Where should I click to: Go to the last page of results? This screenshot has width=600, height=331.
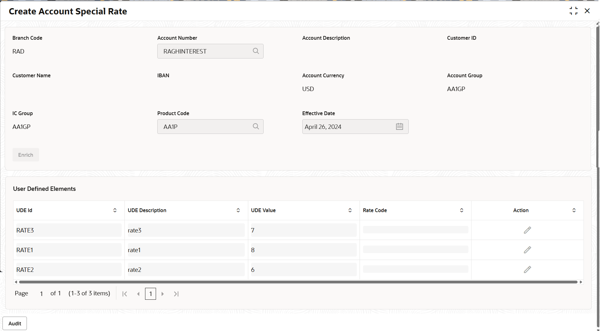tap(176, 294)
